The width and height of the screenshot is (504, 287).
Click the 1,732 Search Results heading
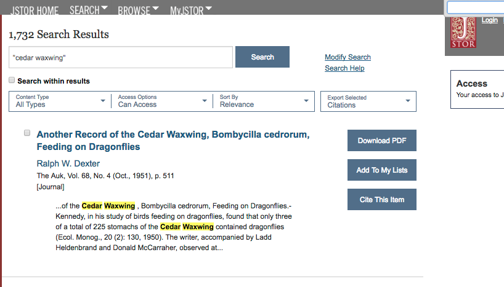tap(59, 34)
